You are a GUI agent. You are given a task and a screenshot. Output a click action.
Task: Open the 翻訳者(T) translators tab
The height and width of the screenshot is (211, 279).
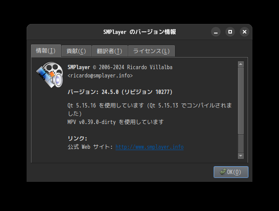pyautogui.click(x=109, y=51)
